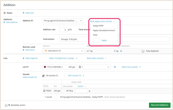The width and height of the screenshot is (173, 110).
Task: Check the Fully depleted checkbox
Action: coord(143,51)
